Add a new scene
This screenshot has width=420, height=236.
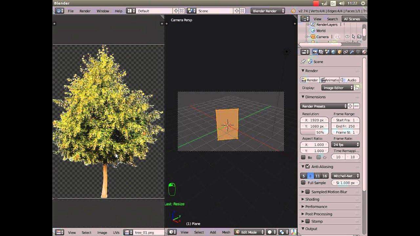[x=237, y=11]
